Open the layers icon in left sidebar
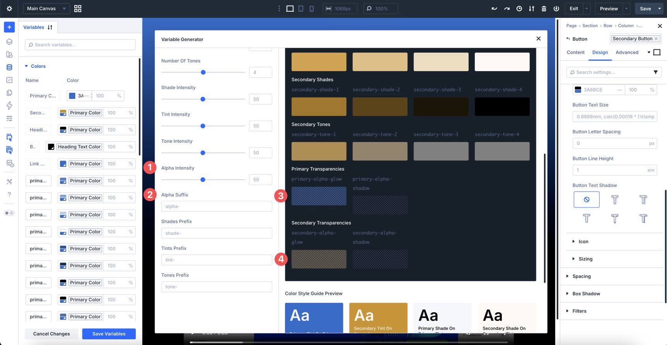This screenshot has height=345, width=667. [x=9, y=42]
